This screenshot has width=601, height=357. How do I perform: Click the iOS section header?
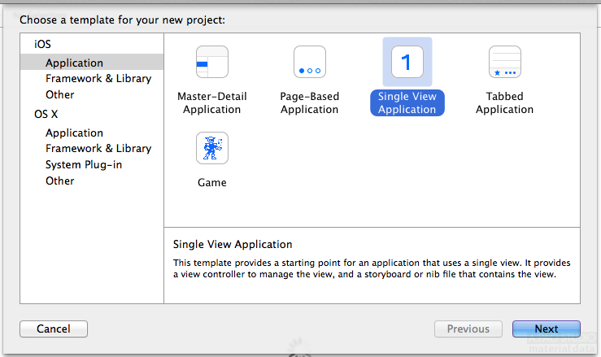42,44
